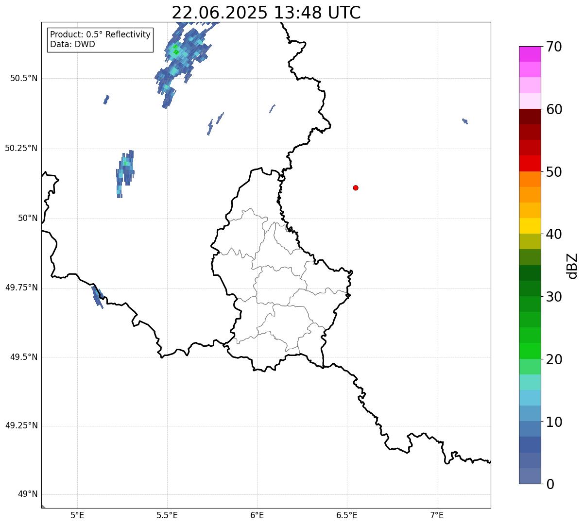Screen dimensions: 584x525
Task: Click the Data: DWD label
Action: coord(72,44)
